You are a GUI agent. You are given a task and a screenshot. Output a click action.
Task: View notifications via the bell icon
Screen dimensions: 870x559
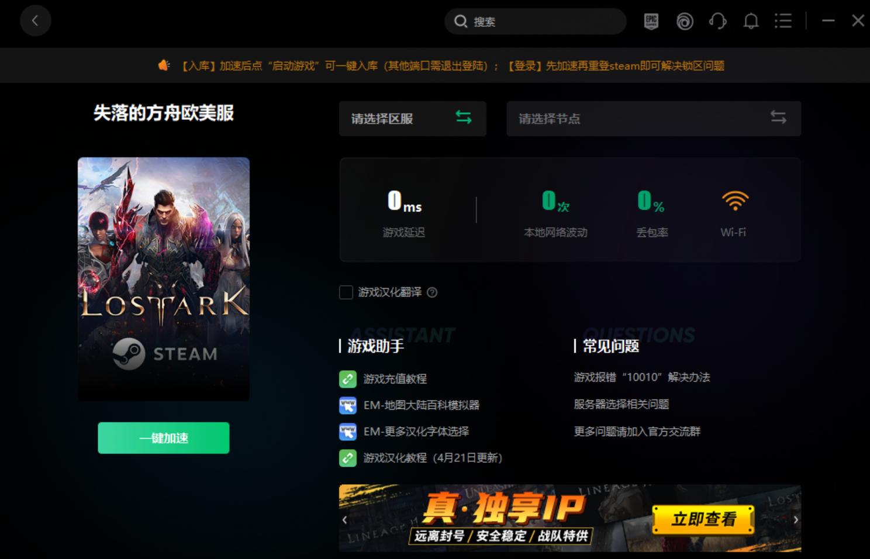[x=751, y=21]
